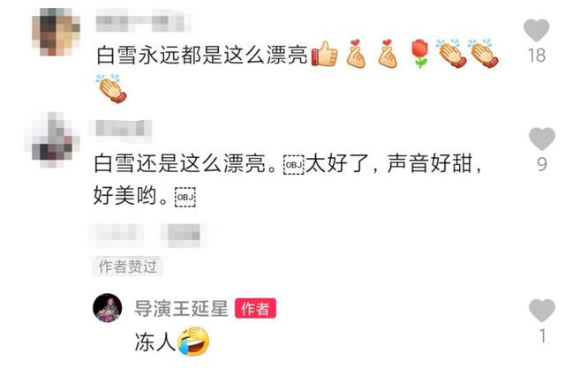Click the finger-heart emoji next to thumbs-up
This screenshot has height=368, width=565.
pos(356,53)
